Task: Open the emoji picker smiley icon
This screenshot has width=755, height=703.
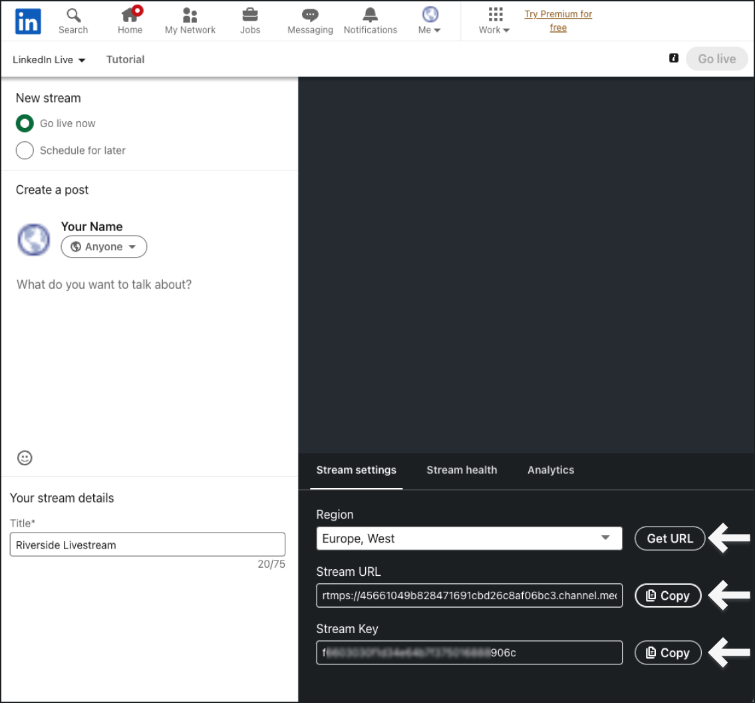Action: [x=25, y=458]
